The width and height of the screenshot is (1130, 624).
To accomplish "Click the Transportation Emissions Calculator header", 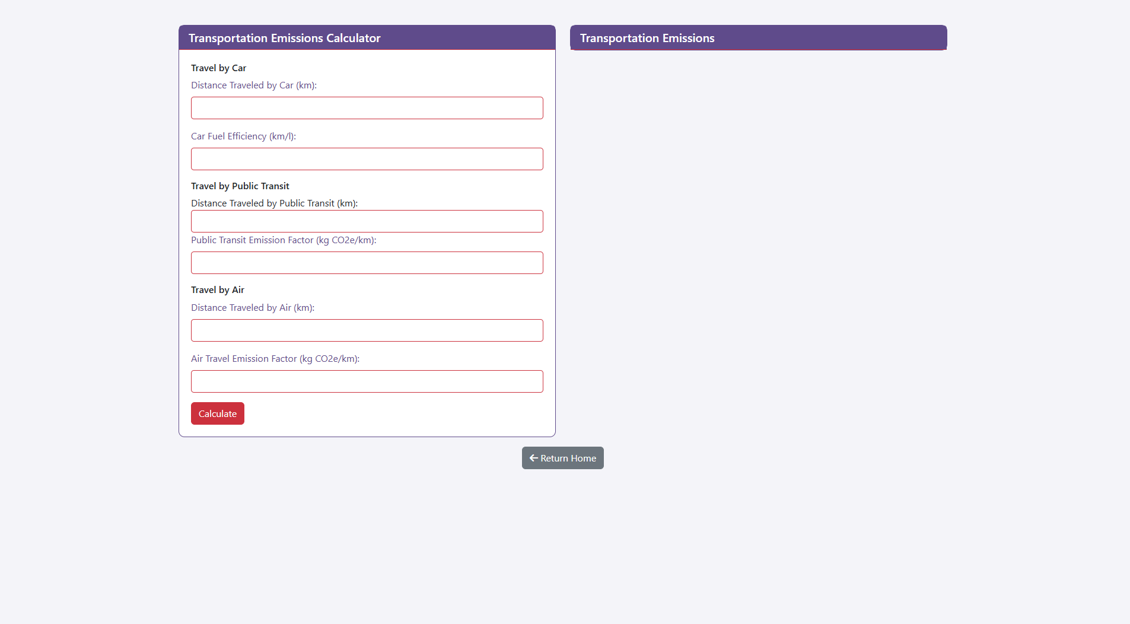I will pyautogui.click(x=284, y=38).
